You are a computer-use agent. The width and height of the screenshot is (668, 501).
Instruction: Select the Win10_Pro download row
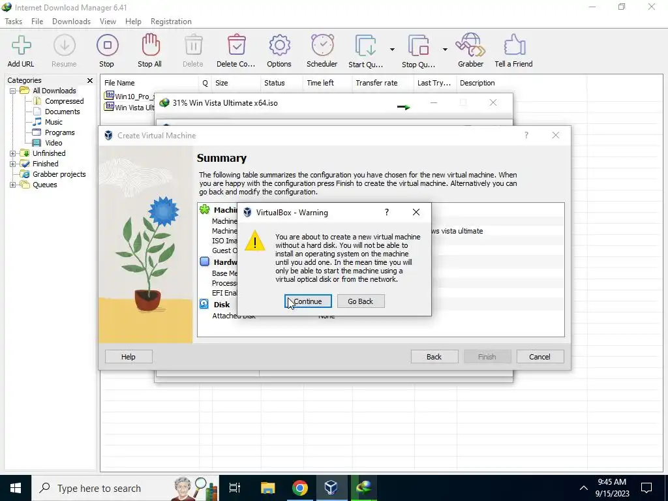pos(129,97)
